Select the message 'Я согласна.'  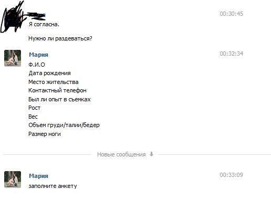(44, 24)
